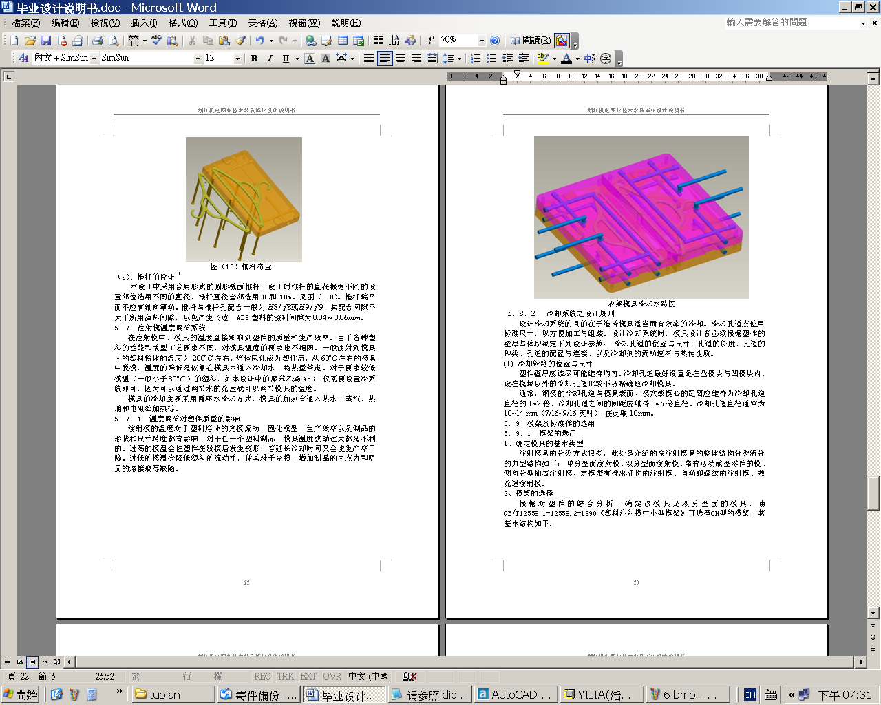Open the font size 12 dropdown

[237, 59]
